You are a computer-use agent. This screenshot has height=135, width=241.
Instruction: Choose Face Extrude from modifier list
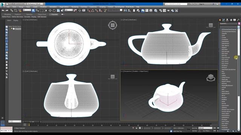point(226,57)
